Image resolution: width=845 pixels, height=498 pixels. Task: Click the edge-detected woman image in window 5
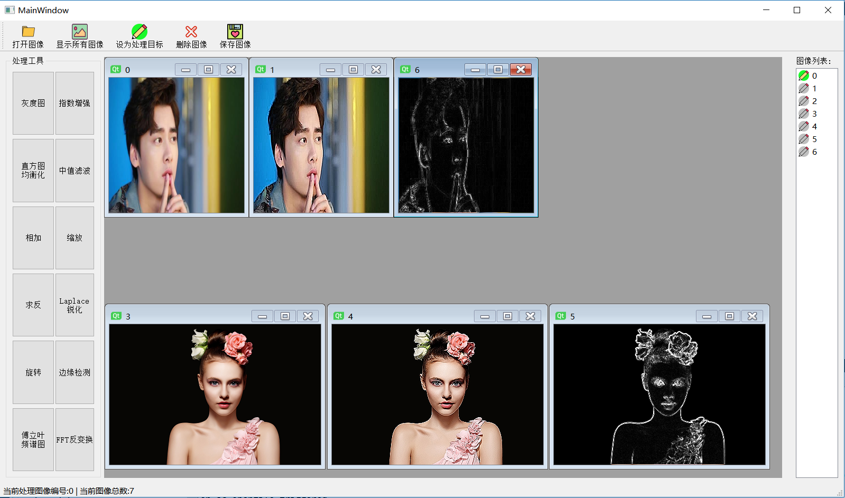[x=659, y=394]
